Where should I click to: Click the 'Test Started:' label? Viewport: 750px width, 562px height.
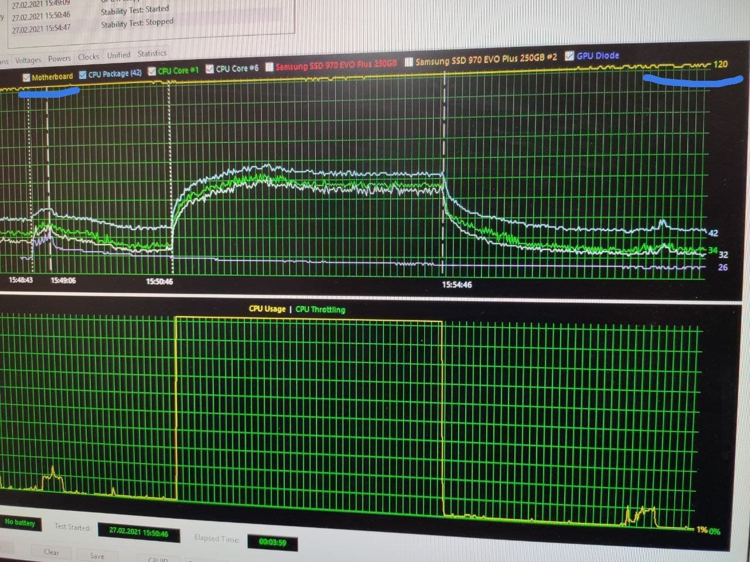73,527
